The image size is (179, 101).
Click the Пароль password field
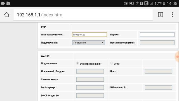coord(157,35)
